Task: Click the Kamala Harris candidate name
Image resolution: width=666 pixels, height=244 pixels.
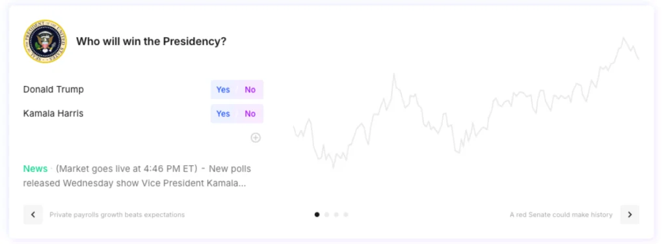Action: [x=53, y=113]
